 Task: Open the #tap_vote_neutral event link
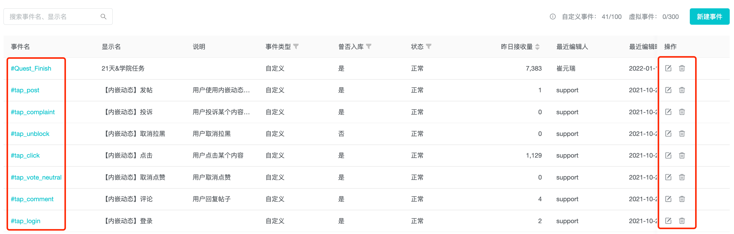[x=36, y=177]
